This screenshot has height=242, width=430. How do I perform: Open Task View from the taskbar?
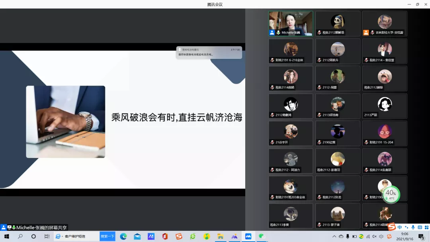(x=47, y=236)
